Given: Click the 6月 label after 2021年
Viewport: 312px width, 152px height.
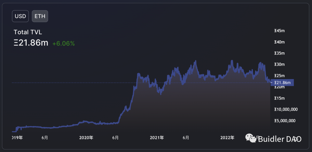Looking at the screenshot, I should pyautogui.click(x=186, y=138).
